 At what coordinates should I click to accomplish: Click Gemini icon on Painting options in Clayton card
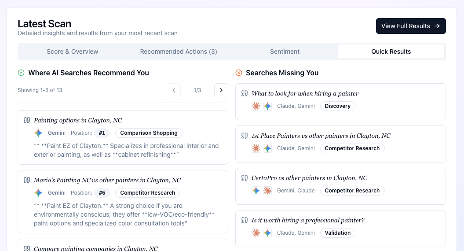click(38, 133)
